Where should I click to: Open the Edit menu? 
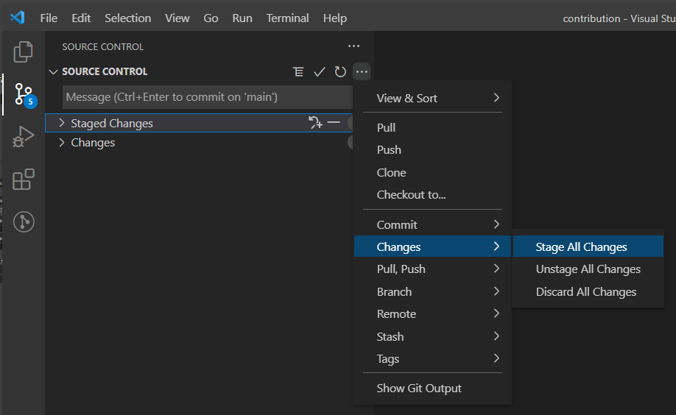pos(81,18)
